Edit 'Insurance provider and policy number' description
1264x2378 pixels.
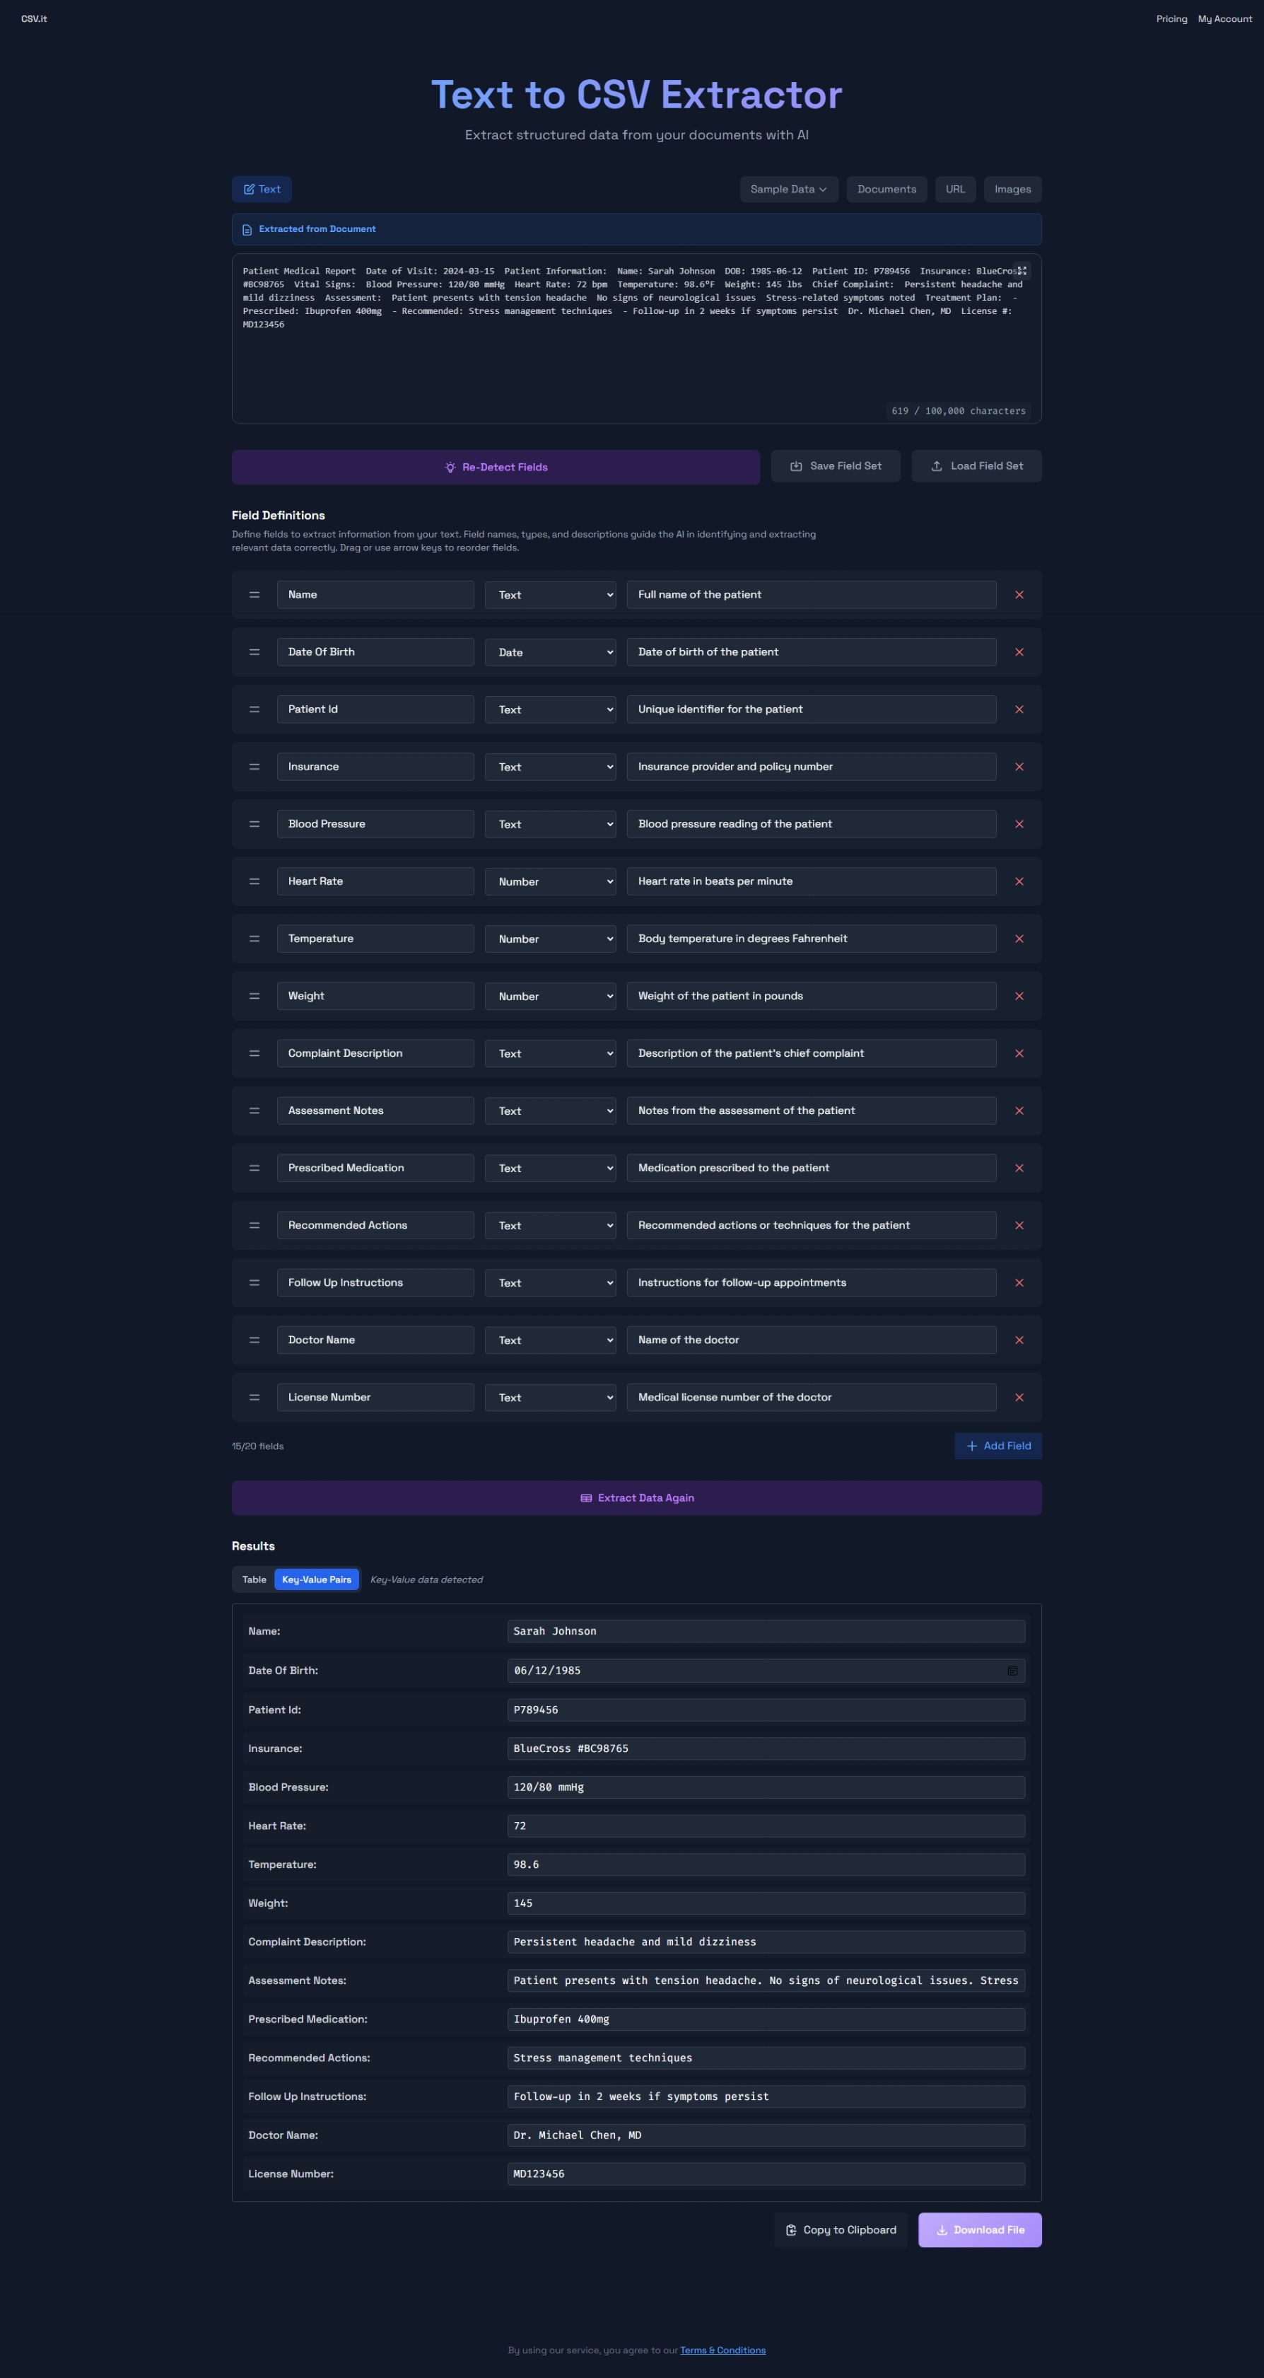(811, 766)
